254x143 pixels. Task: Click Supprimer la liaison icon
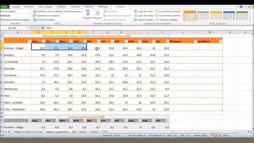(105, 20)
